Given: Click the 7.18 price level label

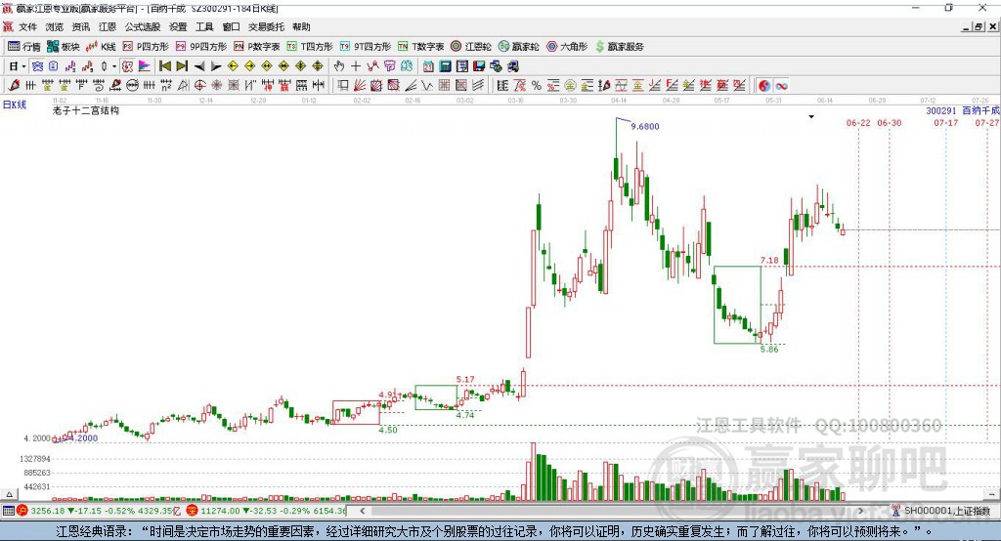Looking at the screenshot, I should (769, 261).
